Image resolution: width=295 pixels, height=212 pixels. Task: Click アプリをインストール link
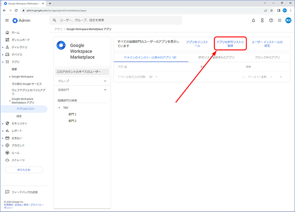click(x=197, y=44)
